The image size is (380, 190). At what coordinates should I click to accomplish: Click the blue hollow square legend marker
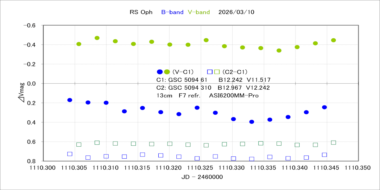(209, 72)
